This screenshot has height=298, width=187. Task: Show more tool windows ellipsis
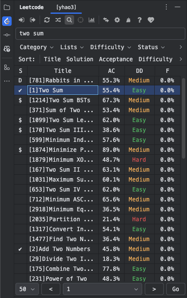(7, 81)
